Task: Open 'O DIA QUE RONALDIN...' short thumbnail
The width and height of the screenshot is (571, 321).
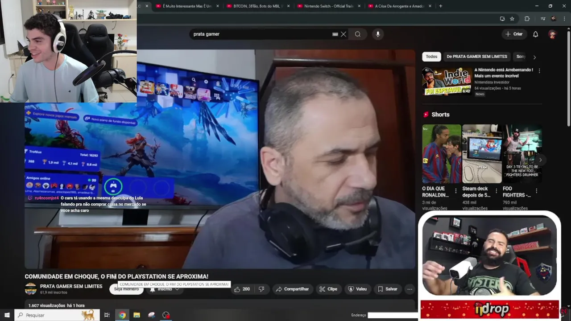Action: (x=442, y=154)
